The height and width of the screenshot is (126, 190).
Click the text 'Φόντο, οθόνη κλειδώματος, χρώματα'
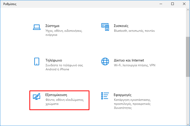click(x=65, y=102)
